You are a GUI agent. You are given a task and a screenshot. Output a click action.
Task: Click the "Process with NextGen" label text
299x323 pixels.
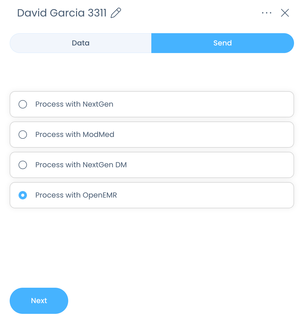(74, 104)
